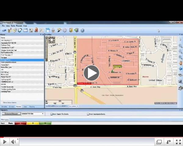Click the padlock icon in the toolbar
The width and height of the screenshot is (183, 146).
[53, 31]
